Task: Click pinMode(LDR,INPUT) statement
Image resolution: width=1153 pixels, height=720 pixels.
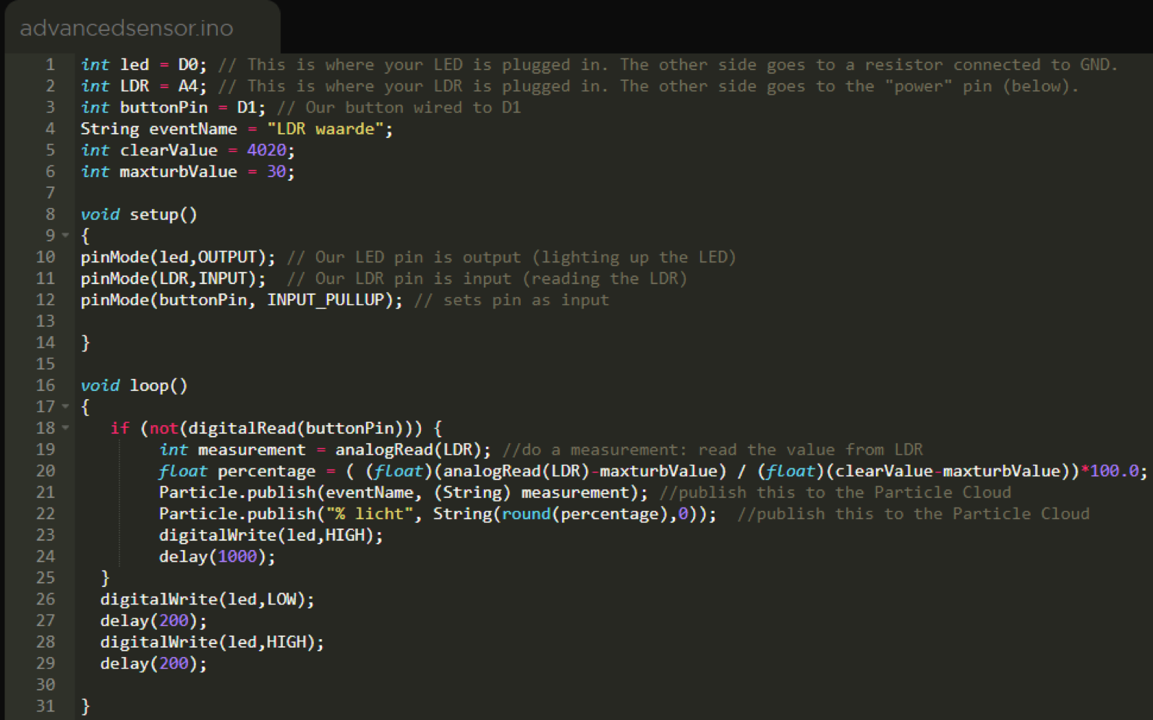Action: click(x=173, y=279)
